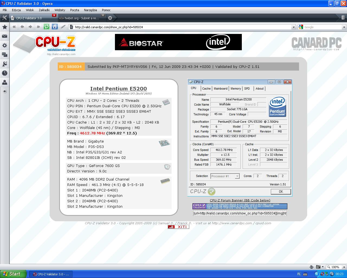
Task: Switch to the hwbot.org Submit tab
Action: [x=82, y=18]
